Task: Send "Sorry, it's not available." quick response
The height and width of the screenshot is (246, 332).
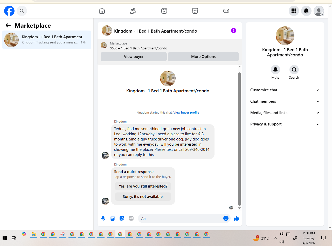Action: click(143, 197)
